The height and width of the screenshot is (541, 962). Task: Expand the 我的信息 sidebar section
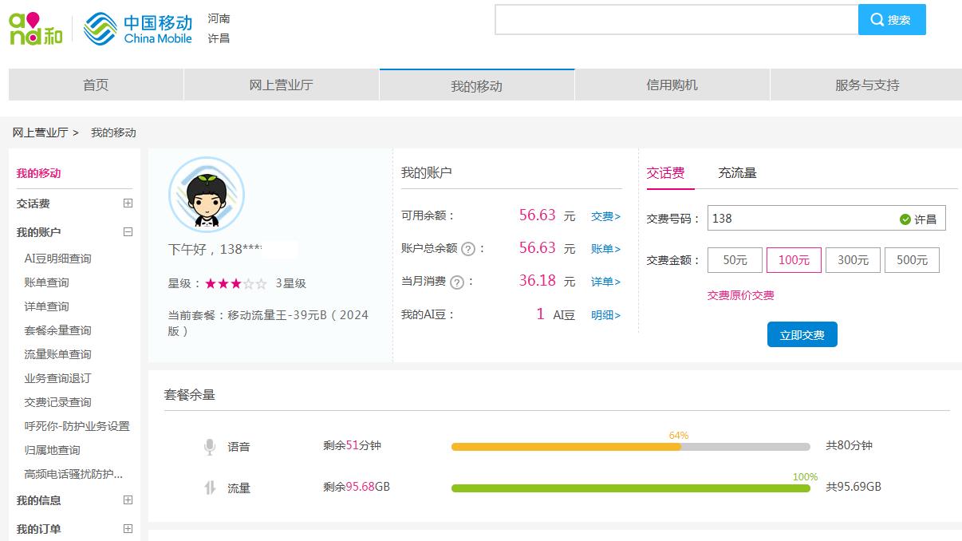(x=128, y=500)
